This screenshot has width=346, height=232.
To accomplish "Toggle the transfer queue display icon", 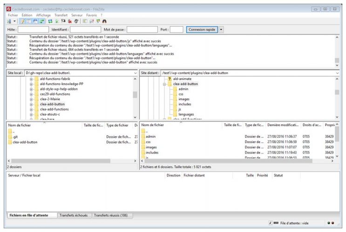I will [x=42, y=21].
